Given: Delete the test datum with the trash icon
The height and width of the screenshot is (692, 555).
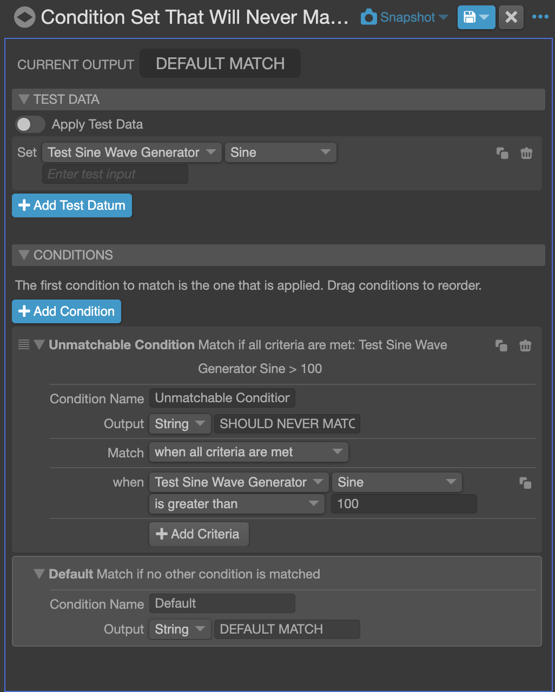Looking at the screenshot, I should (x=526, y=153).
